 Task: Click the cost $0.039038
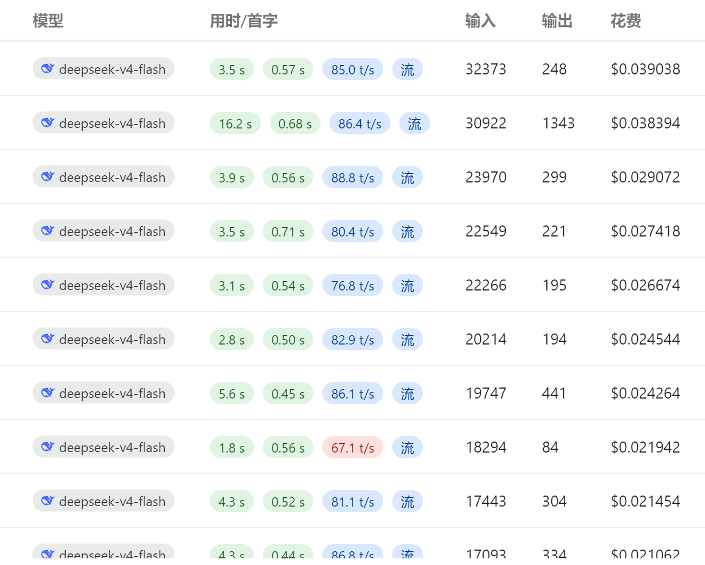(x=646, y=69)
